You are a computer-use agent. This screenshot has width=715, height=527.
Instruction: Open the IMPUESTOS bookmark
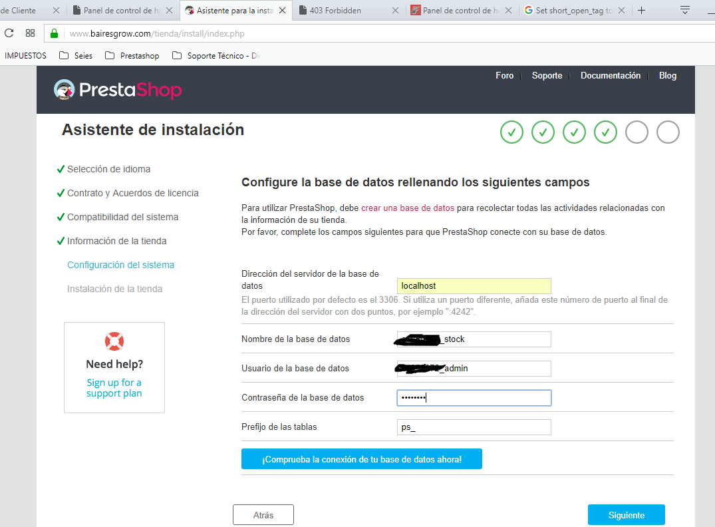(x=25, y=56)
